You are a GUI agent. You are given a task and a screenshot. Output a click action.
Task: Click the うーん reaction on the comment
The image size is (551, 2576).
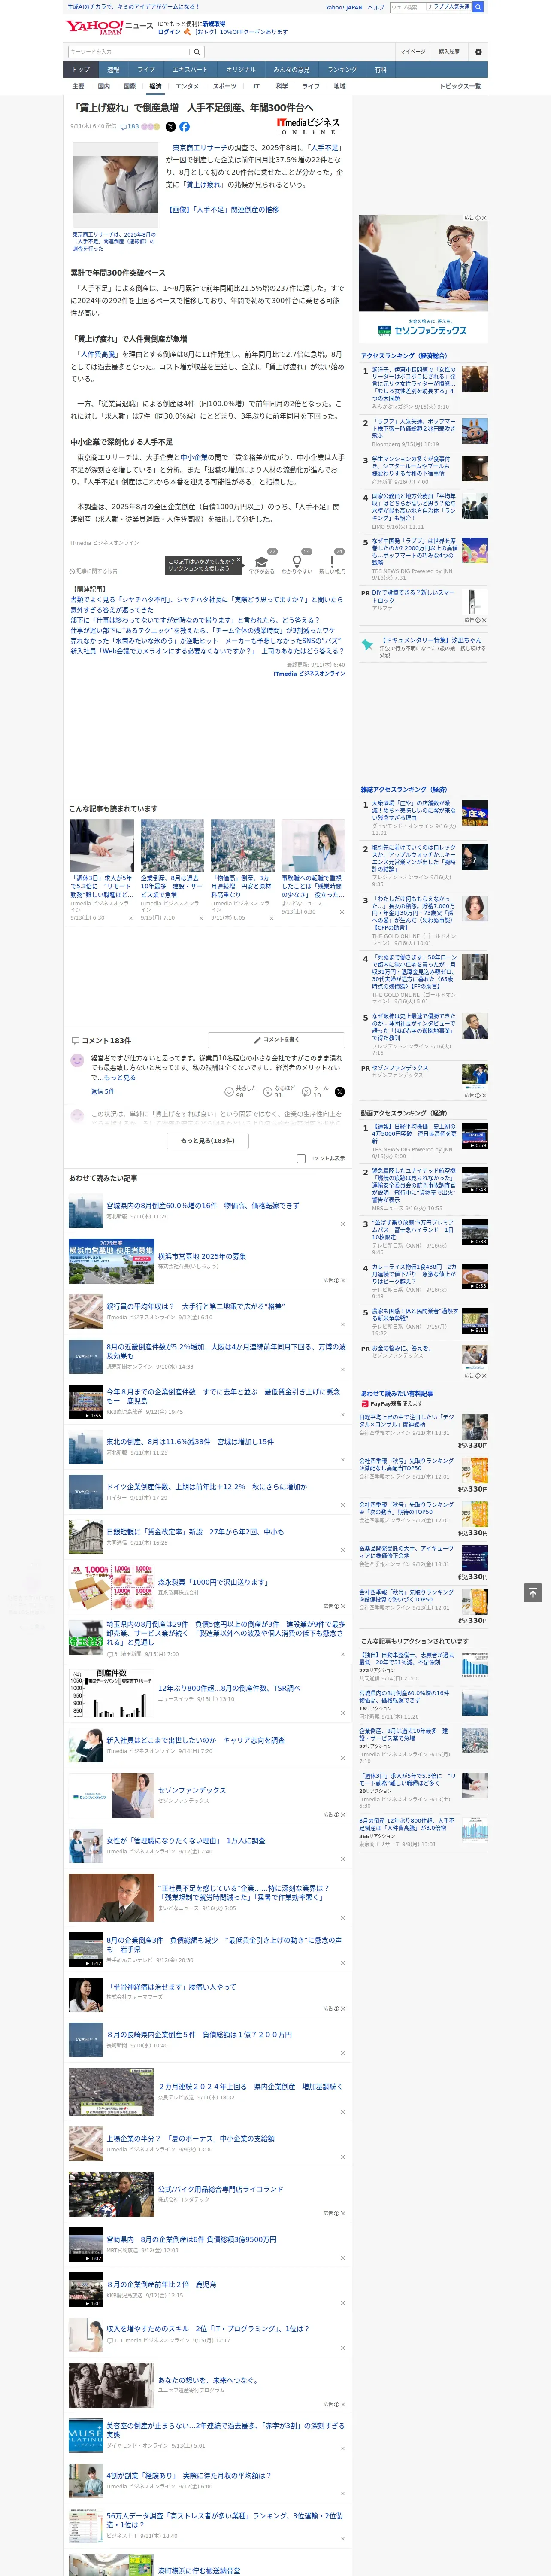click(307, 1091)
